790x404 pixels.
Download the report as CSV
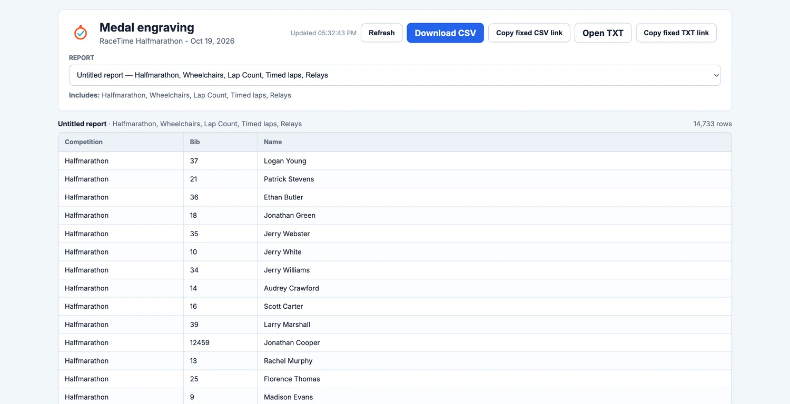[x=446, y=33]
